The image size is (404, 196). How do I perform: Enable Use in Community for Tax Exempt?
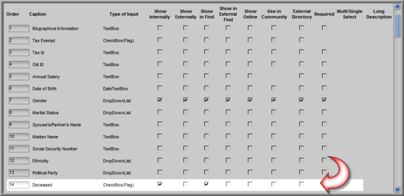pyautogui.click(x=274, y=40)
